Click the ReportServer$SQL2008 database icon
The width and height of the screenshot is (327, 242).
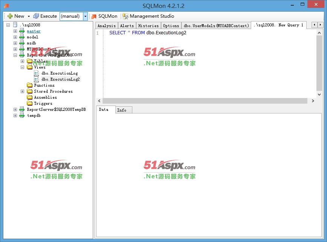22,55
